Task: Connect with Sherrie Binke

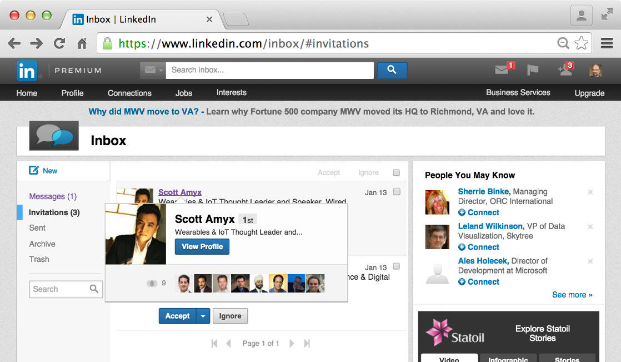Action: click(x=478, y=212)
